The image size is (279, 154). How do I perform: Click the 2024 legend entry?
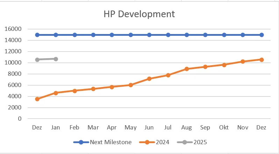(154, 142)
